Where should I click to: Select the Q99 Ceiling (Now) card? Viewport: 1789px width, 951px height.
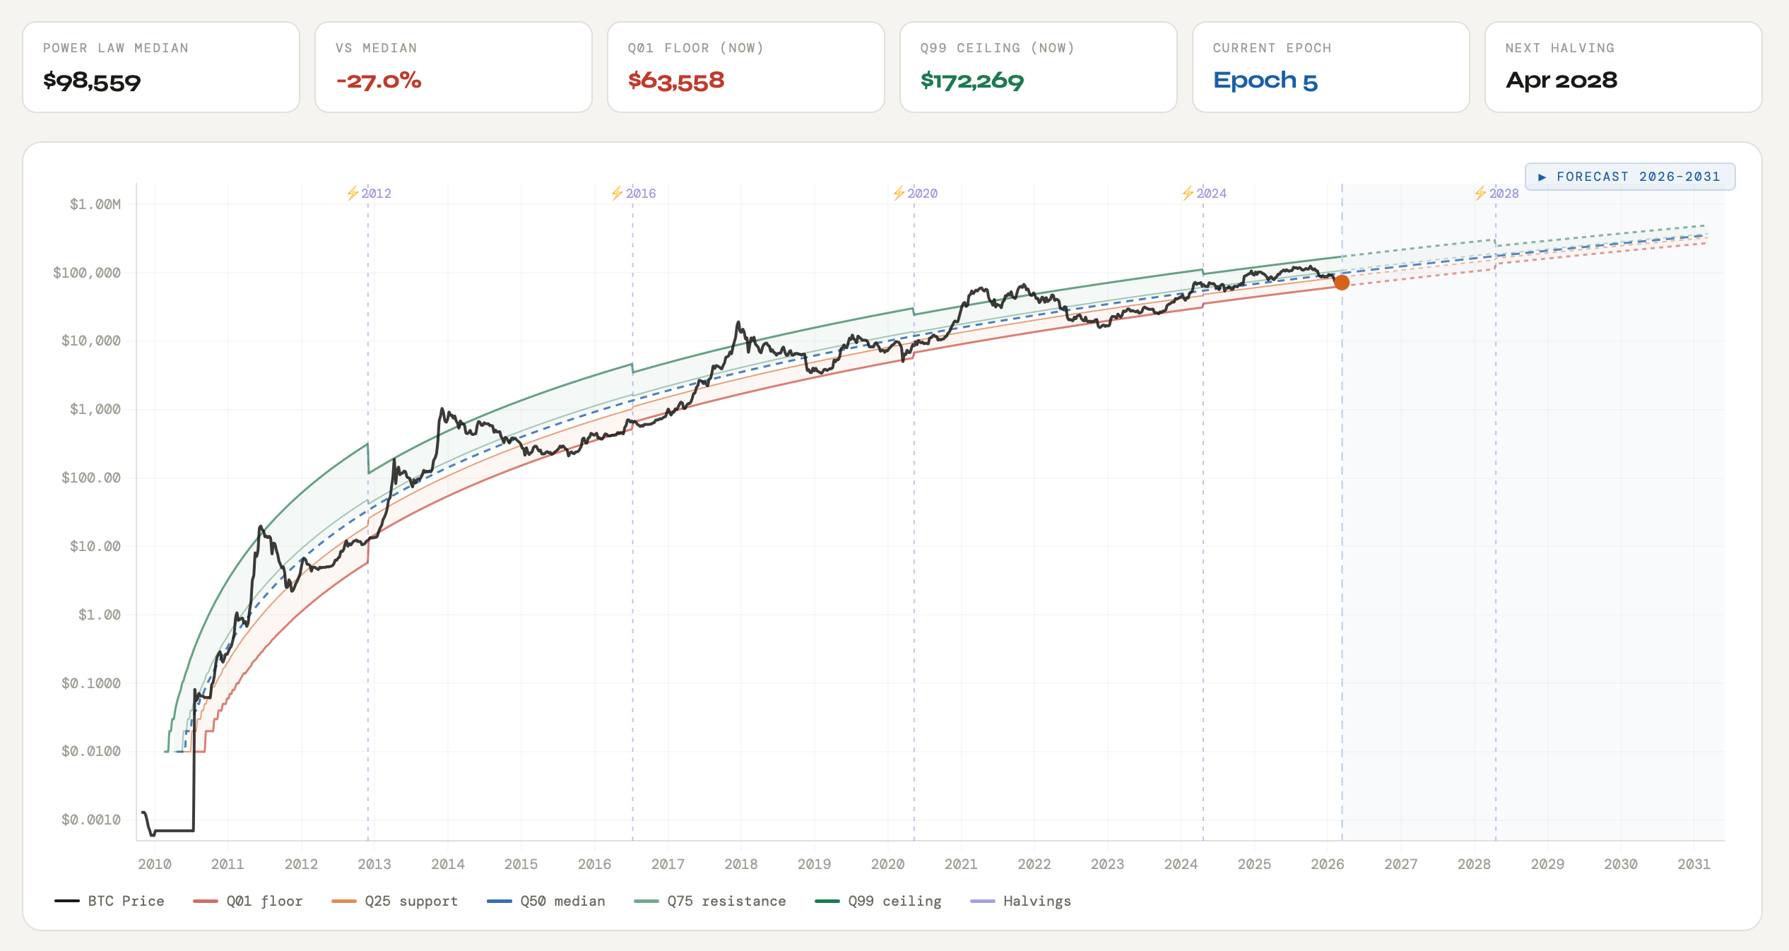click(1038, 67)
